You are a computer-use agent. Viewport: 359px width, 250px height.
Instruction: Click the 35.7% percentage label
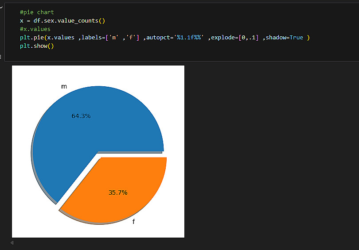coord(118,192)
